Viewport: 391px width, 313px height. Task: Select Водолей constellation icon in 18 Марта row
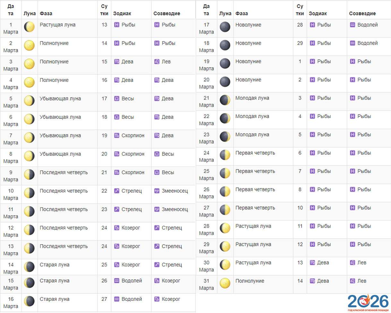353,43
